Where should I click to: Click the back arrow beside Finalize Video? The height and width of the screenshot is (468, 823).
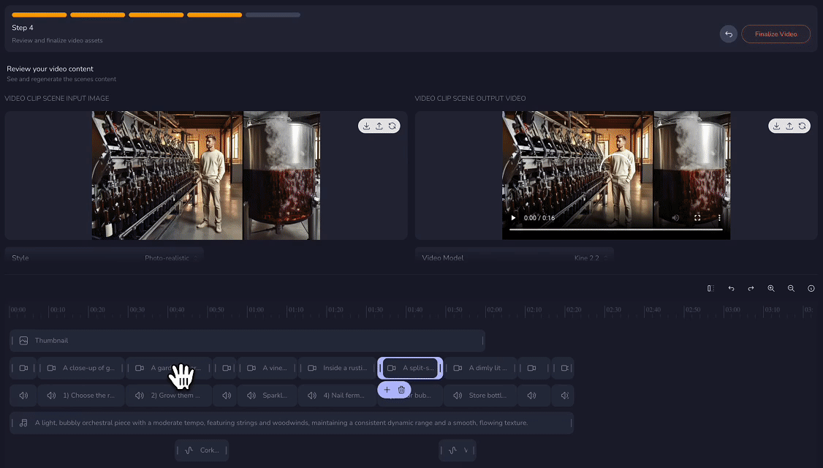tap(728, 34)
